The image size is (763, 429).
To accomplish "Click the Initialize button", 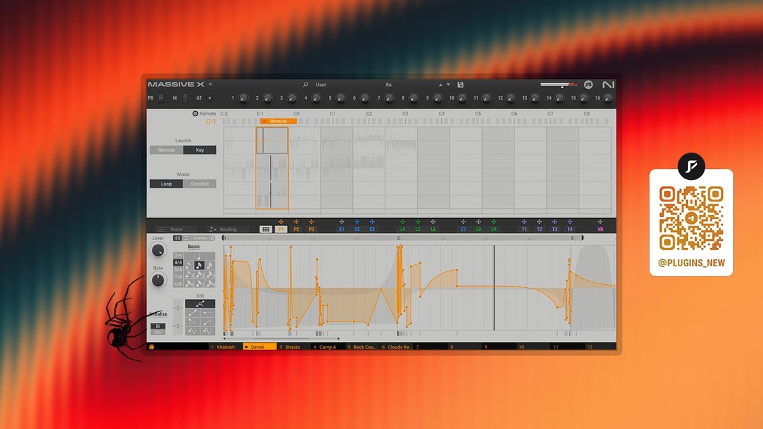I will (x=158, y=314).
